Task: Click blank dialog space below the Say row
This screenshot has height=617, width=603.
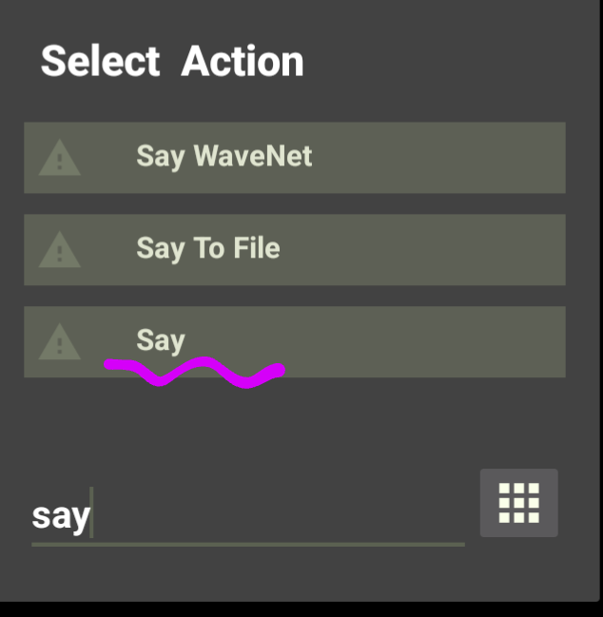Action: (x=295, y=423)
